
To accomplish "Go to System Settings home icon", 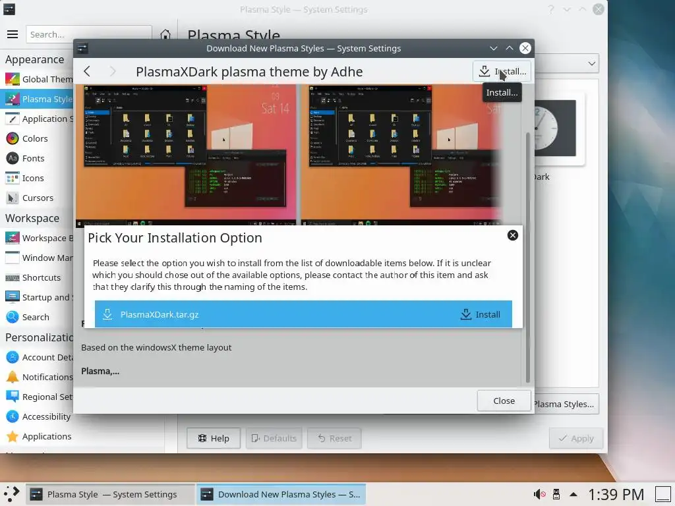I will coord(165,34).
